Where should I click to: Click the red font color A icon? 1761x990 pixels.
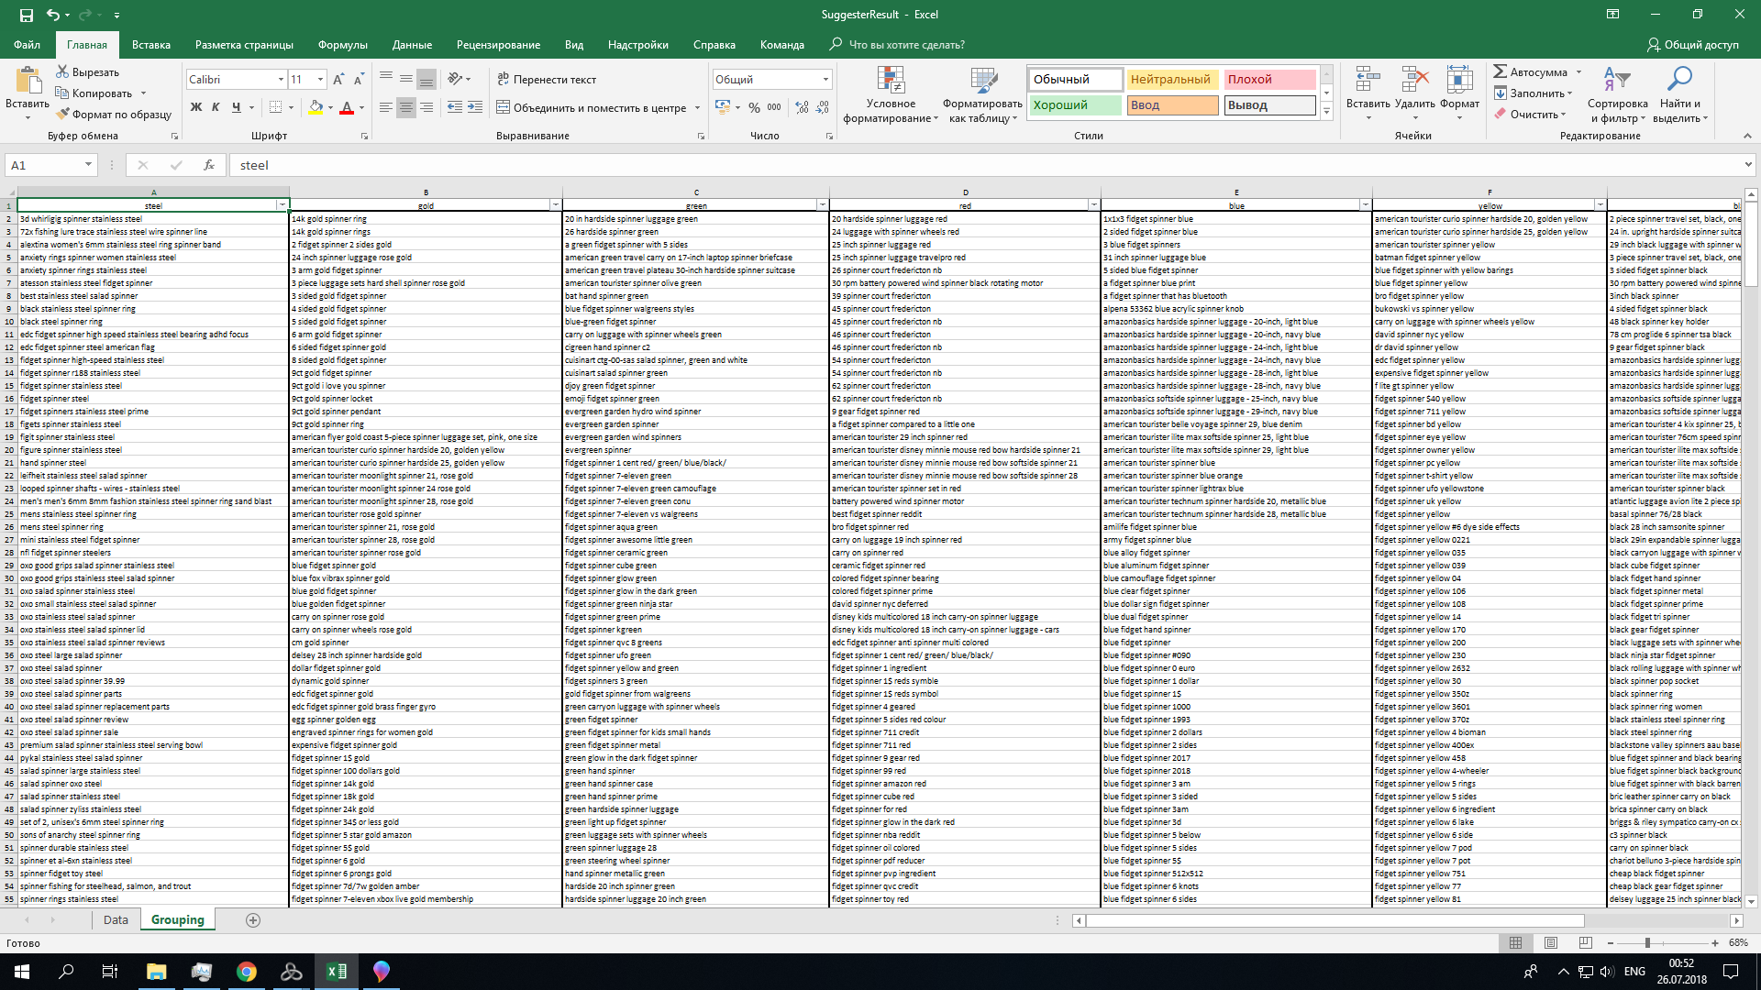coord(347,107)
